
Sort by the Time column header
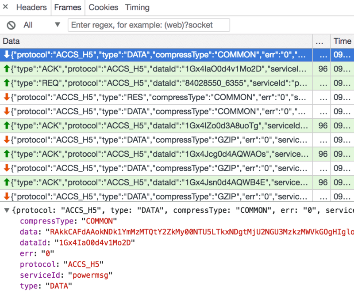(342, 41)
